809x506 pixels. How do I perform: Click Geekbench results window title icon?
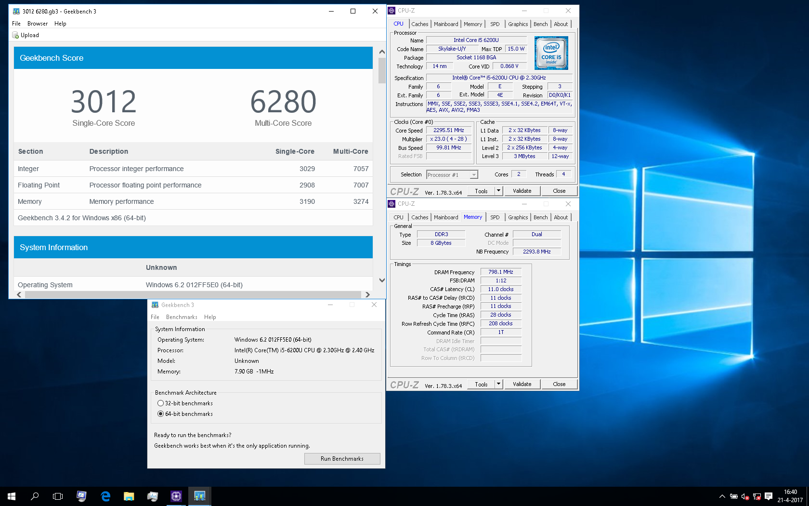pyautogui.click(x=16, y=11)
